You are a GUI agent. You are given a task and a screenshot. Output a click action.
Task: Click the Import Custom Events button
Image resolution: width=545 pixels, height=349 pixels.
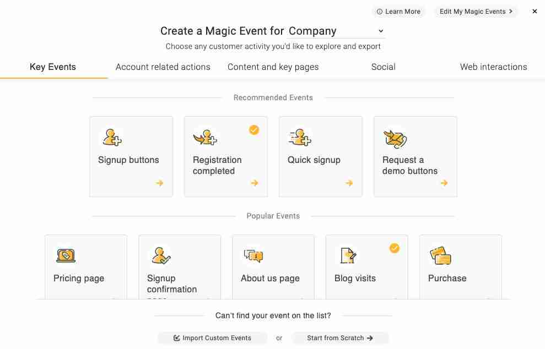coord(212,338)
